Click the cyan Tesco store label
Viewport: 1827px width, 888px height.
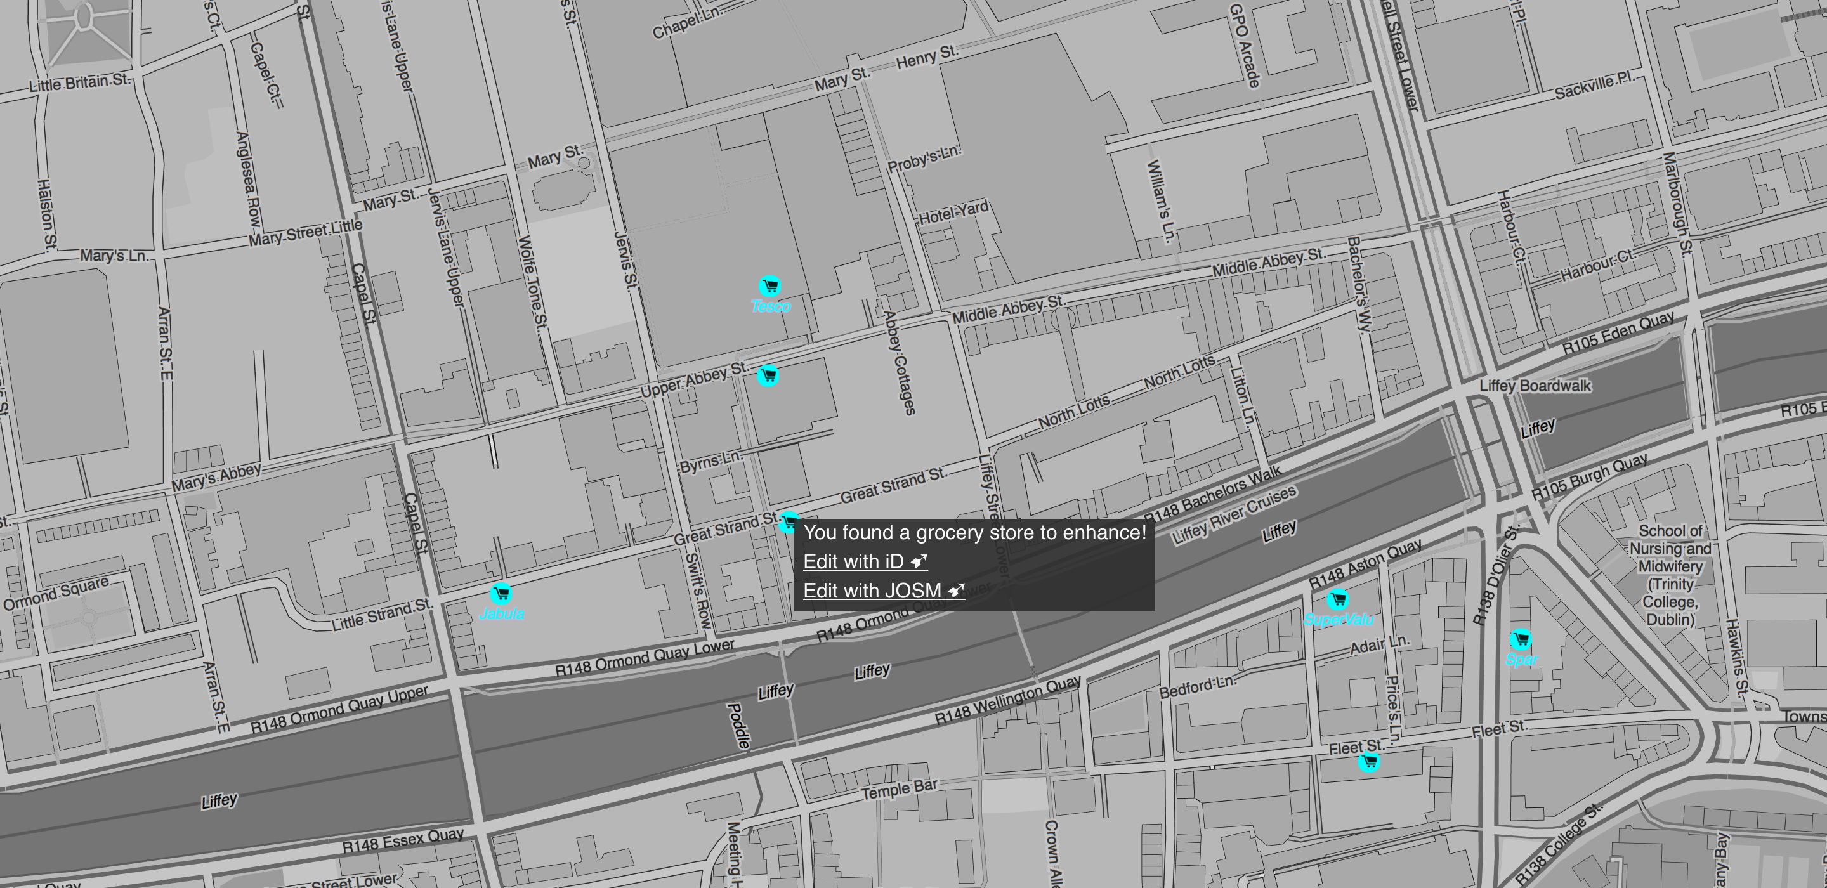coord(770,306)
